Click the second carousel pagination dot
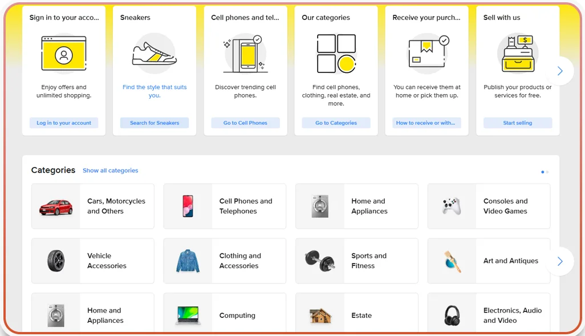 point(546,172)
